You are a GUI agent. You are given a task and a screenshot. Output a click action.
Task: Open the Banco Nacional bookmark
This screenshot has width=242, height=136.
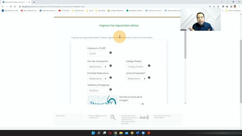tap(29, 11)
